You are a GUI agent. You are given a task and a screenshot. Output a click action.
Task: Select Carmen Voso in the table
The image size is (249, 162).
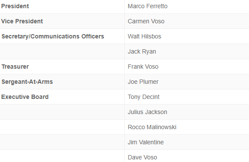(146, 21)
